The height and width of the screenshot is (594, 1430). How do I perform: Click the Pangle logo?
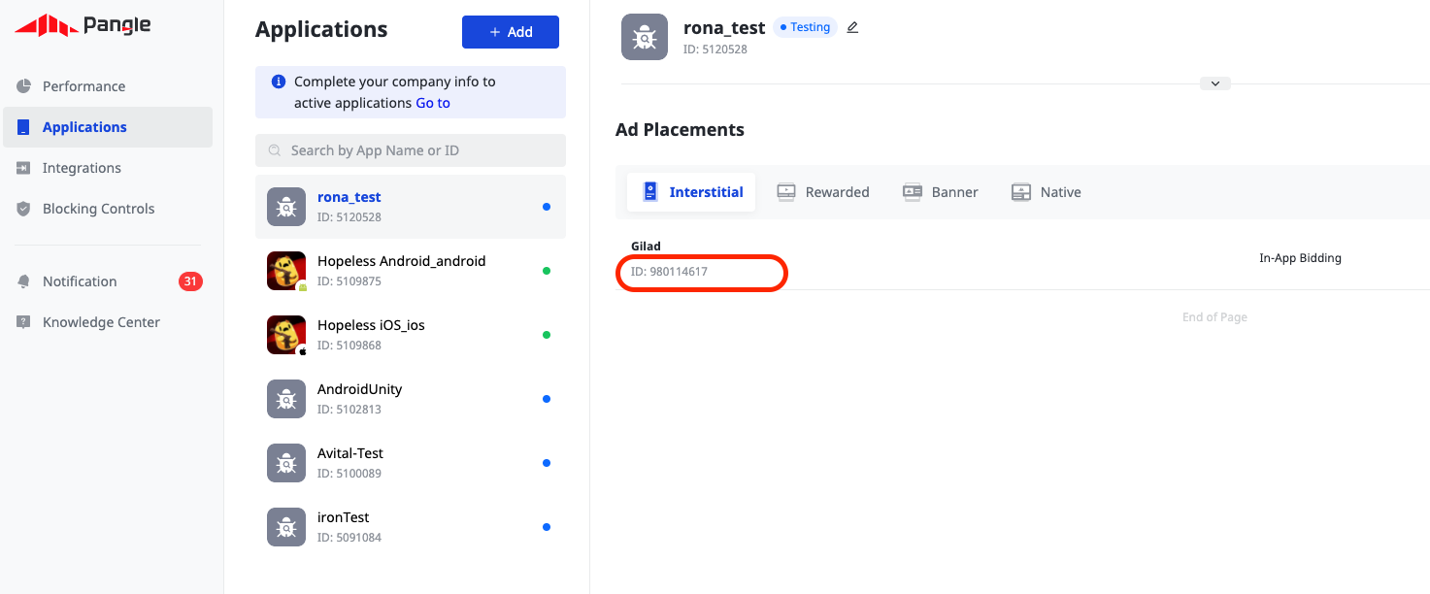point(83,25)
